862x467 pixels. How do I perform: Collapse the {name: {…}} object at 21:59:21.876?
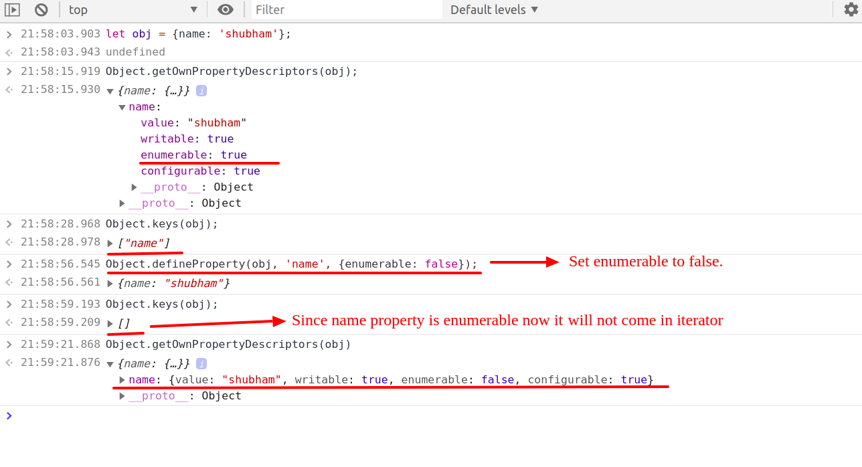[x=110, y=365]
